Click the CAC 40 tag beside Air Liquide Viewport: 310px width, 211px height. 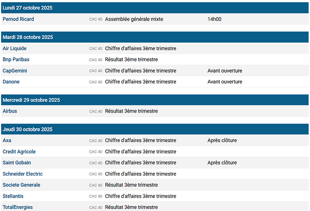click(x=96, y=49)
